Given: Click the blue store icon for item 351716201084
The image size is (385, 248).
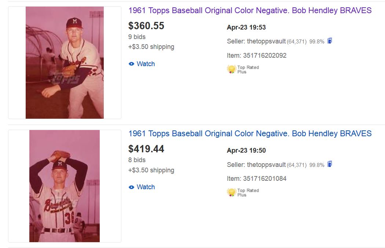Looking at the screenshot, I should [330, 164].
